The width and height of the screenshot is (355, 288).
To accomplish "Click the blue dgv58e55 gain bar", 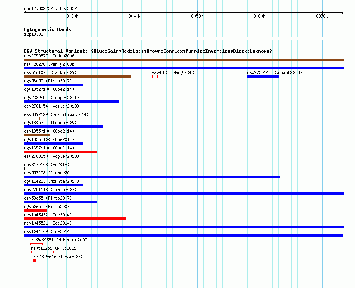I will (x=53, y=85).
